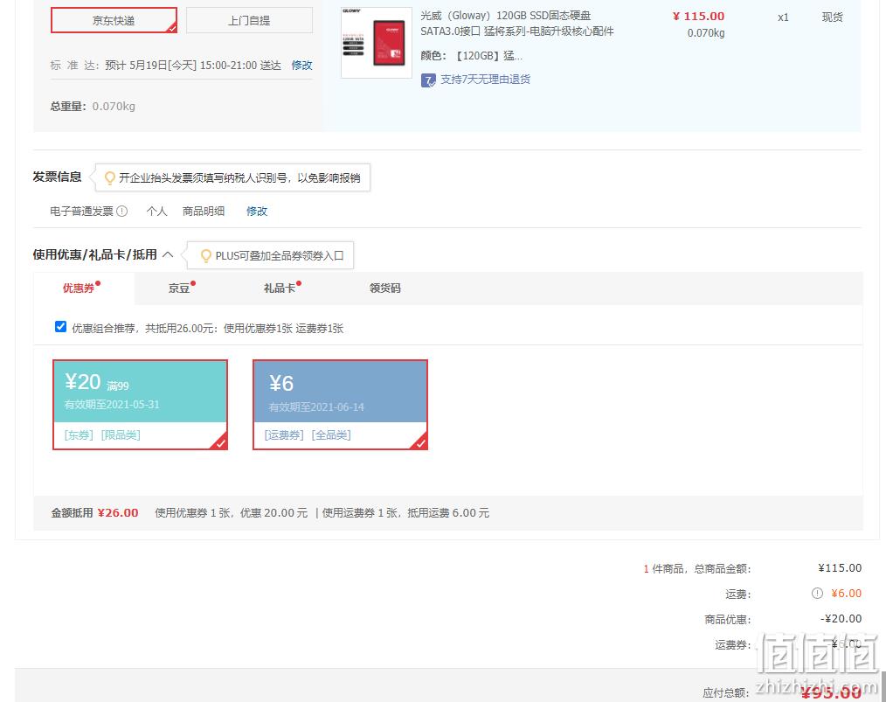
Task: Click the lightbulb icon in invoice tip
Action: pos(109,178)
